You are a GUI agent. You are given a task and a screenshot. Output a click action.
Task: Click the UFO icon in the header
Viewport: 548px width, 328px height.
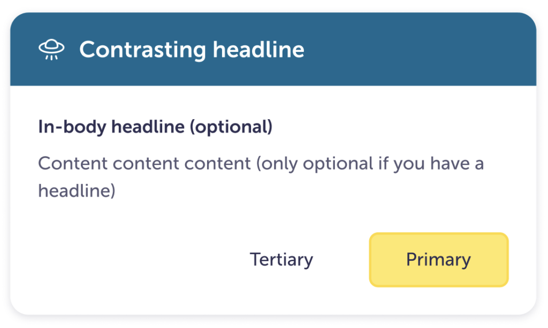(51, 50)
